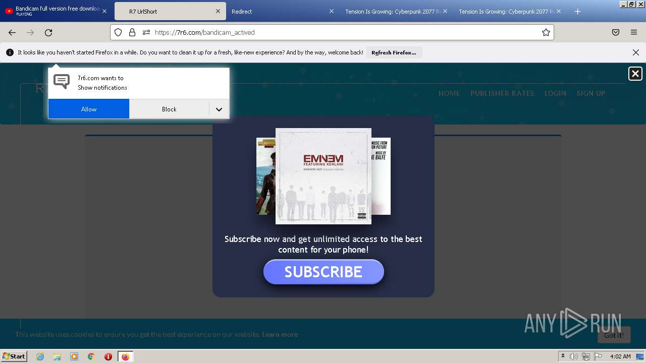This screenshot has width=646, height=363.
Task: Switch to the Redirect tab
Action: click(283, 11)
